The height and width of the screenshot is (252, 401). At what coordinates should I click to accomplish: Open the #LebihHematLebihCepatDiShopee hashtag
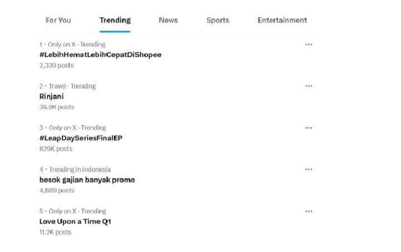pos(100,55)
